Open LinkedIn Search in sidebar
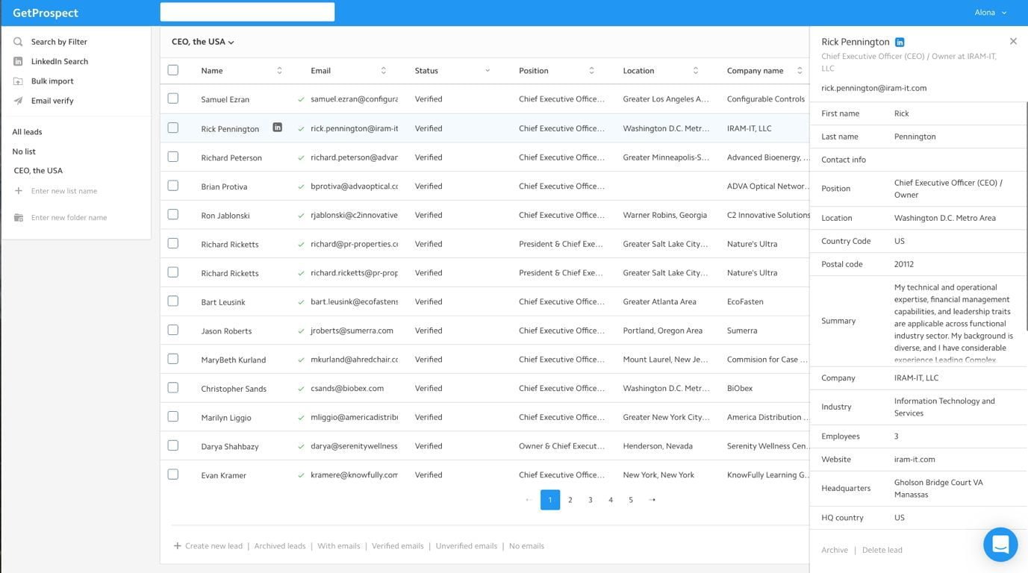1028x573 pixels. coord(60,61)
